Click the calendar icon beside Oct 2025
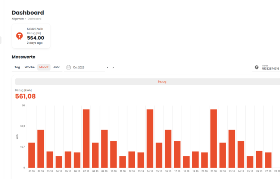This screenshot has width=280, height=179. click(68, 67)
